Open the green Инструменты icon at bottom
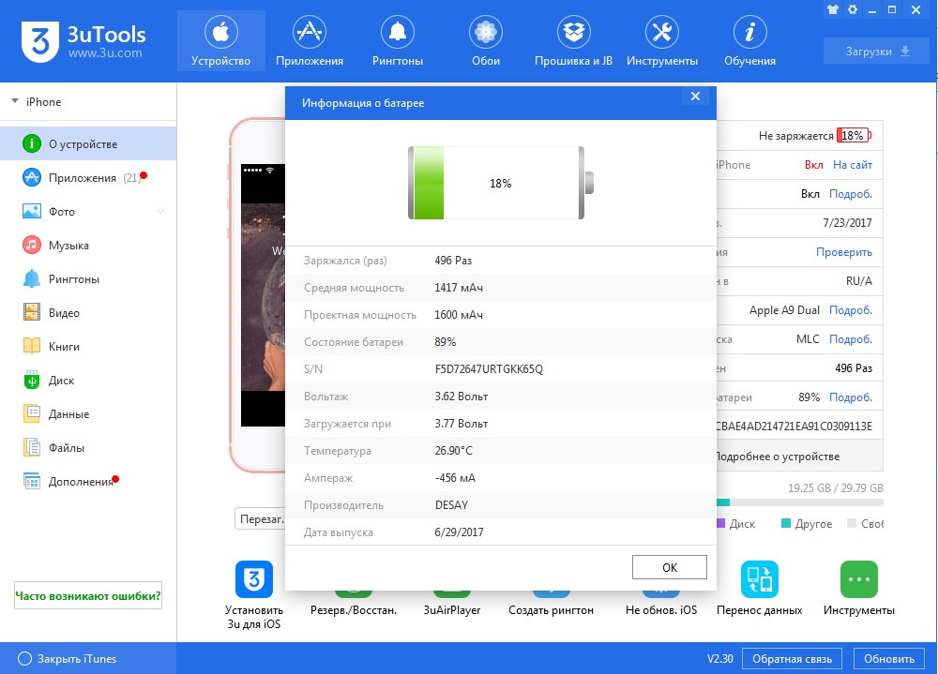Screen dimensions: 938x674 (x=859, y=579)
